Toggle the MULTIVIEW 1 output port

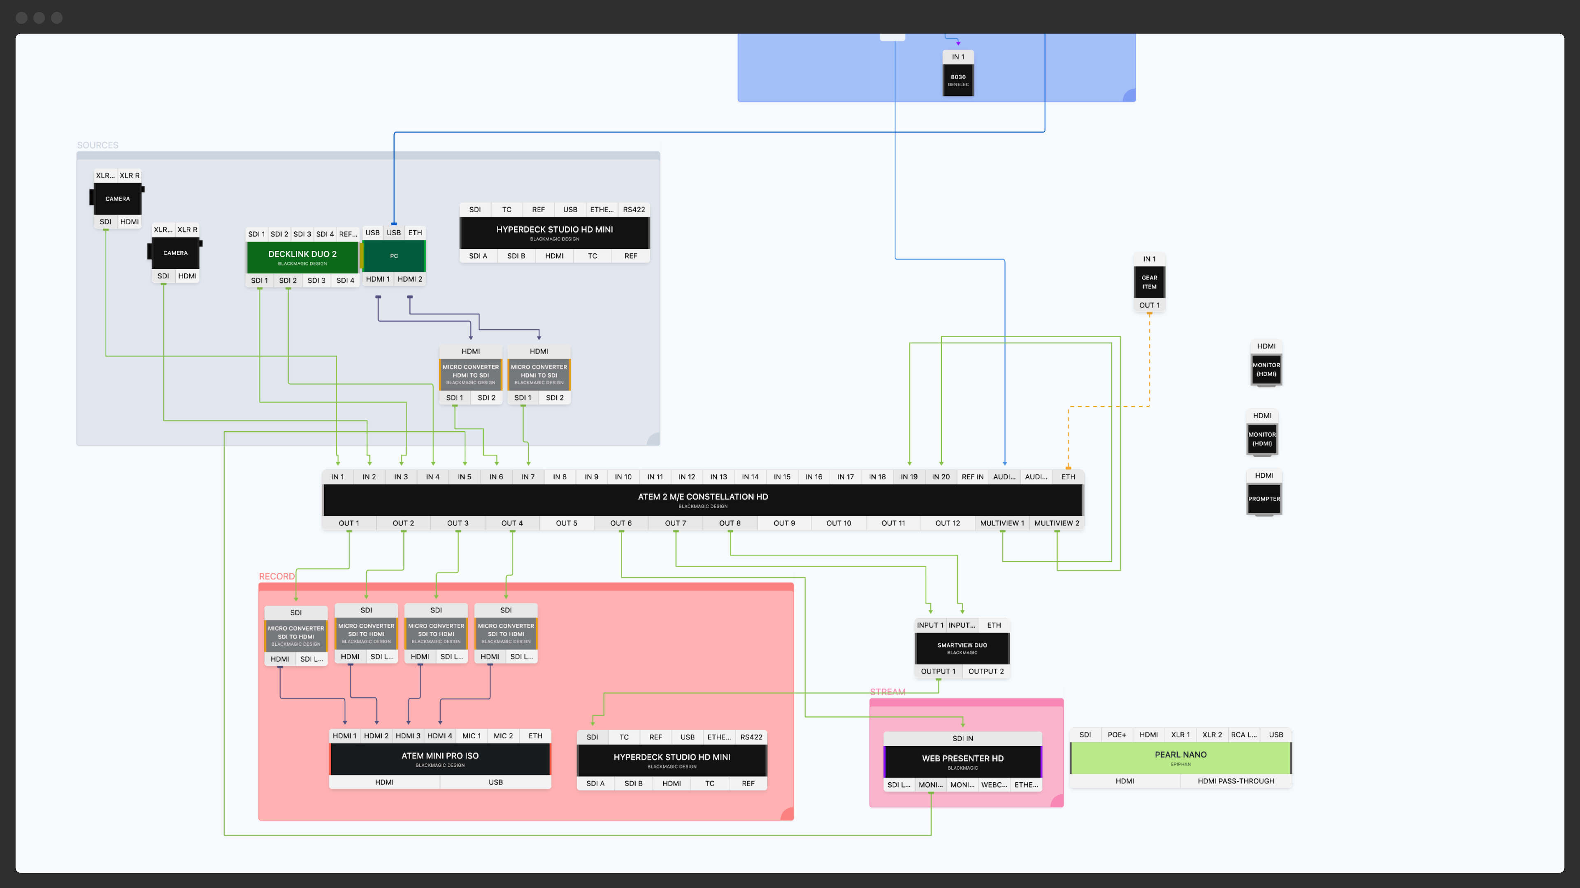pyautogui.click(x=1001, y=523)
